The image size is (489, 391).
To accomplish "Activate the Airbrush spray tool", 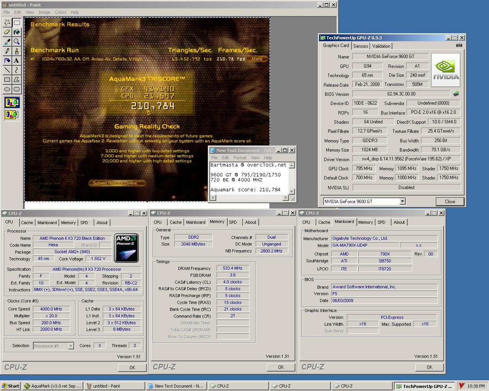I will [7, 61].
